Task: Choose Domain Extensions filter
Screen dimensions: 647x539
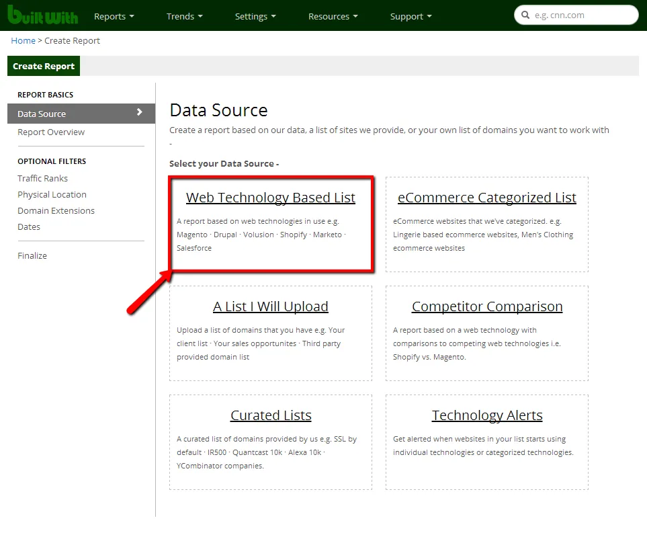Action: [56, 211]
